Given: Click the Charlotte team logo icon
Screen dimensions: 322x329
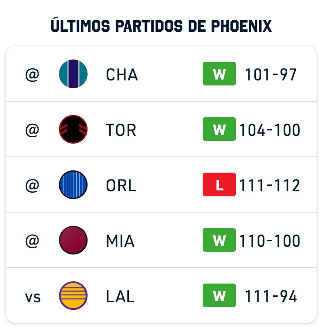Looking at the screenshot, I should point(73,74).
